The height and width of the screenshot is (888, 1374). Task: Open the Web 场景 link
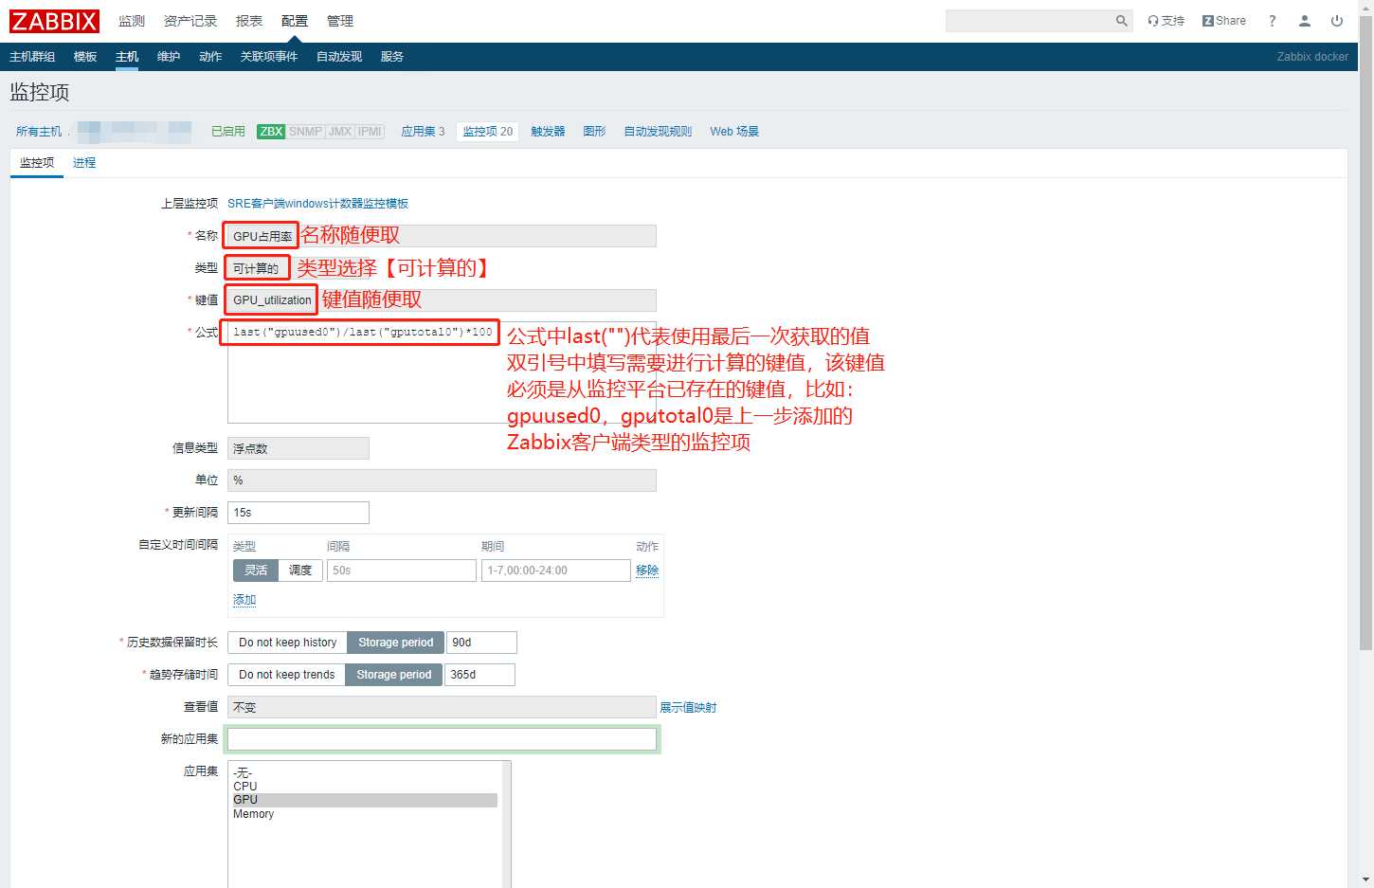click(x=734, y=132)
